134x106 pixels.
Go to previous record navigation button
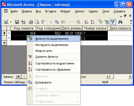click(24, 77)
